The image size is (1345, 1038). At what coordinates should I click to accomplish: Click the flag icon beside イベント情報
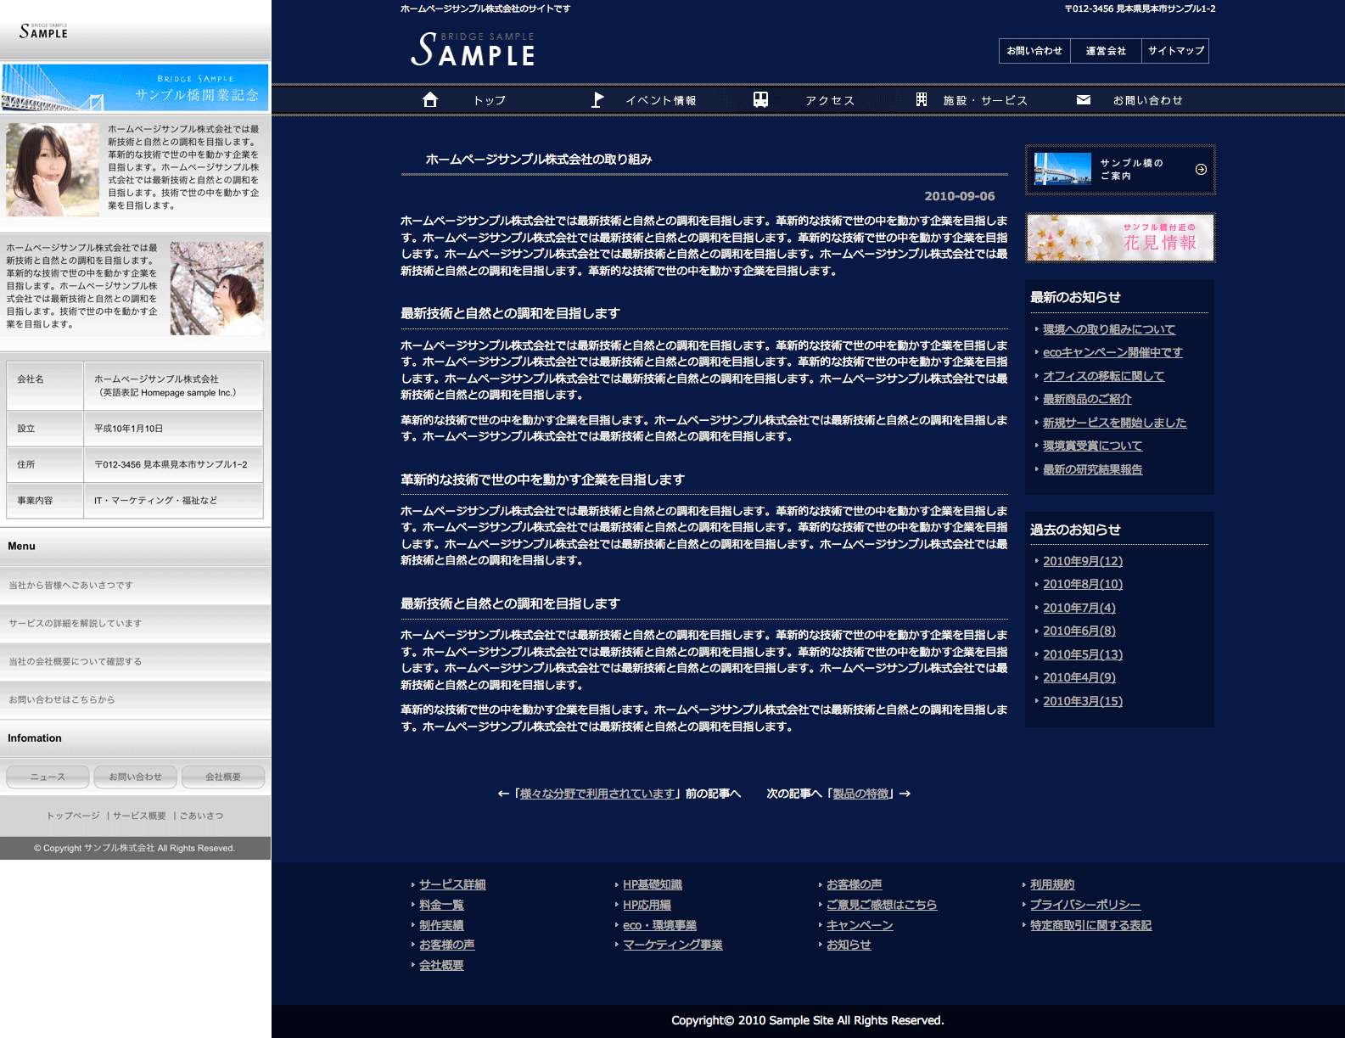[597, 100]
